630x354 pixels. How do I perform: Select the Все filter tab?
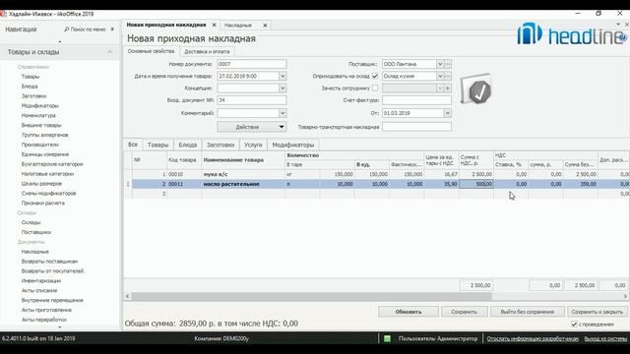pyautogui.click(x=133, y=145)
